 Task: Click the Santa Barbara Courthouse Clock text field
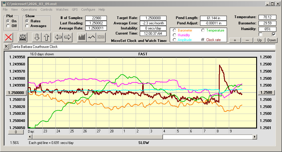[x=142, y=47]
